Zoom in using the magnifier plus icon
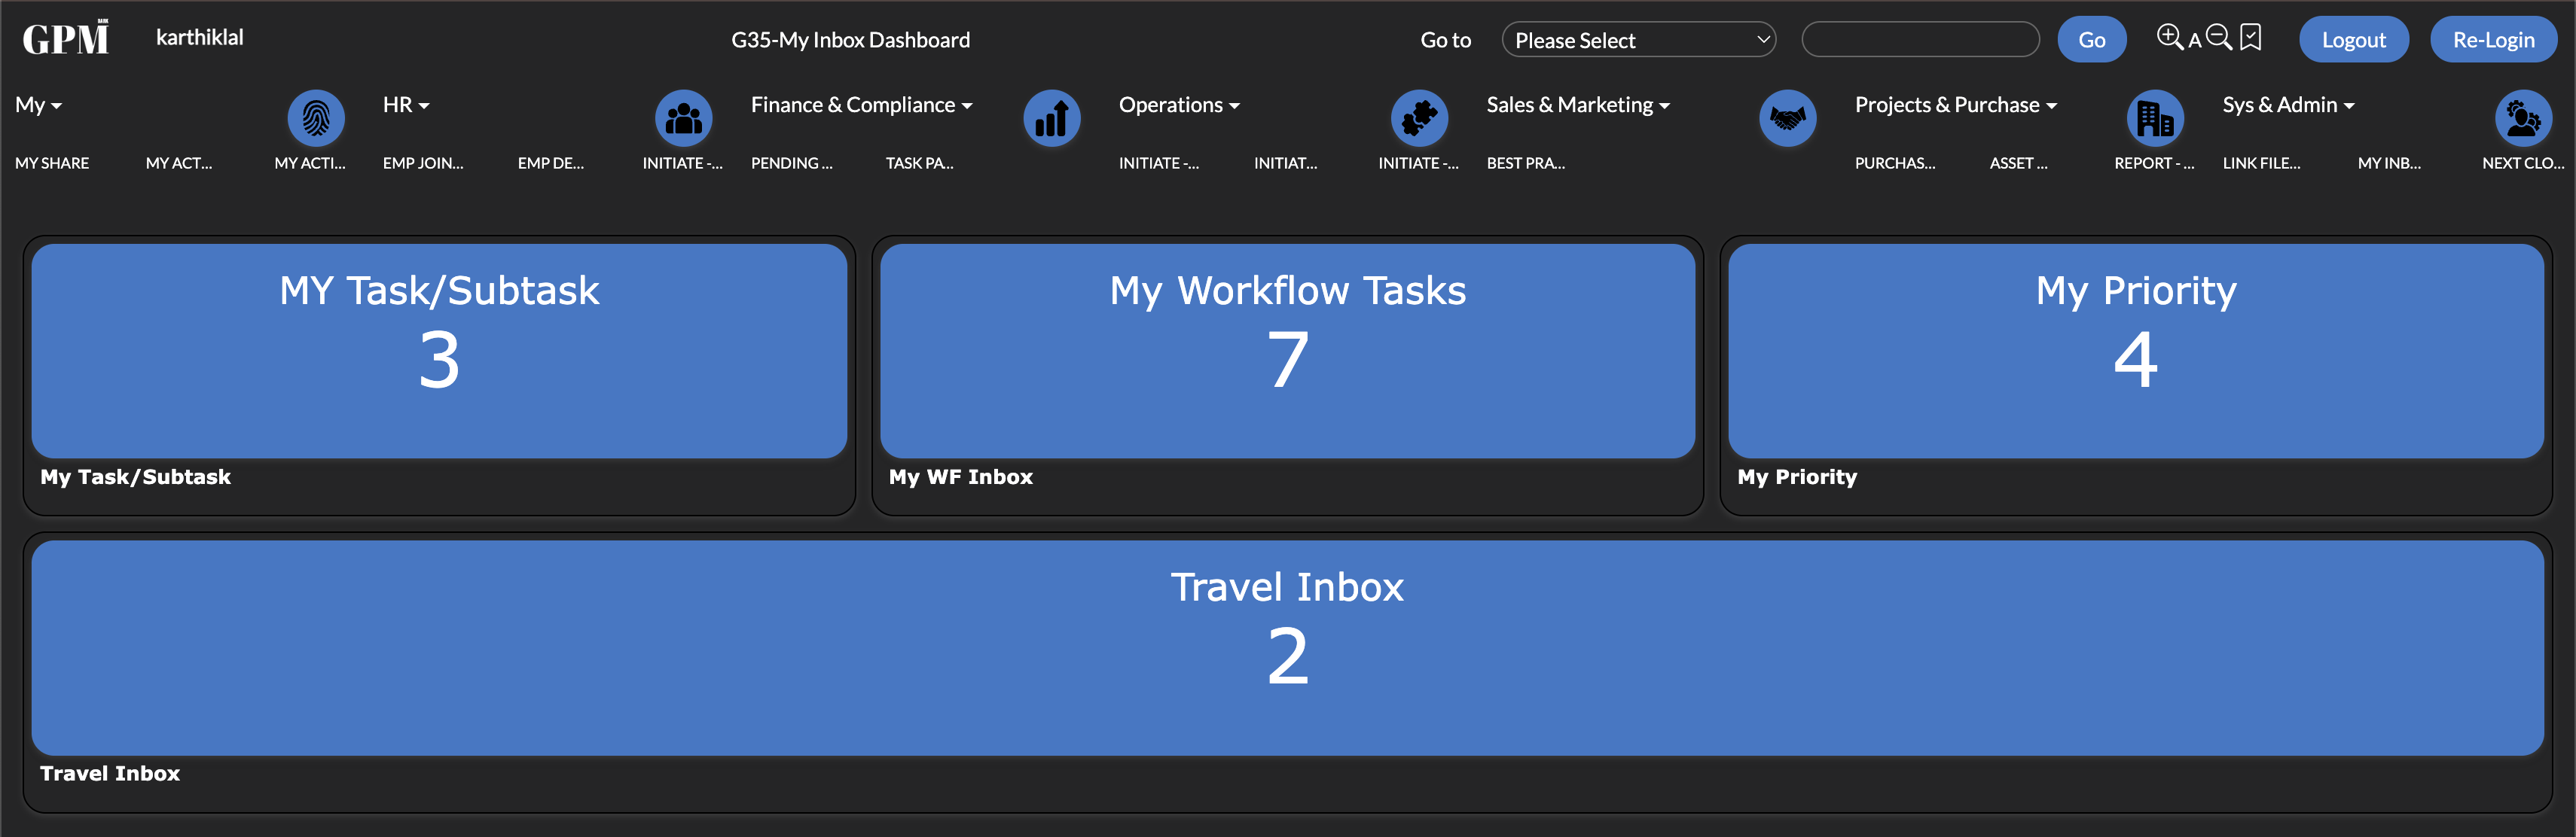 [x=2169, y=37]
